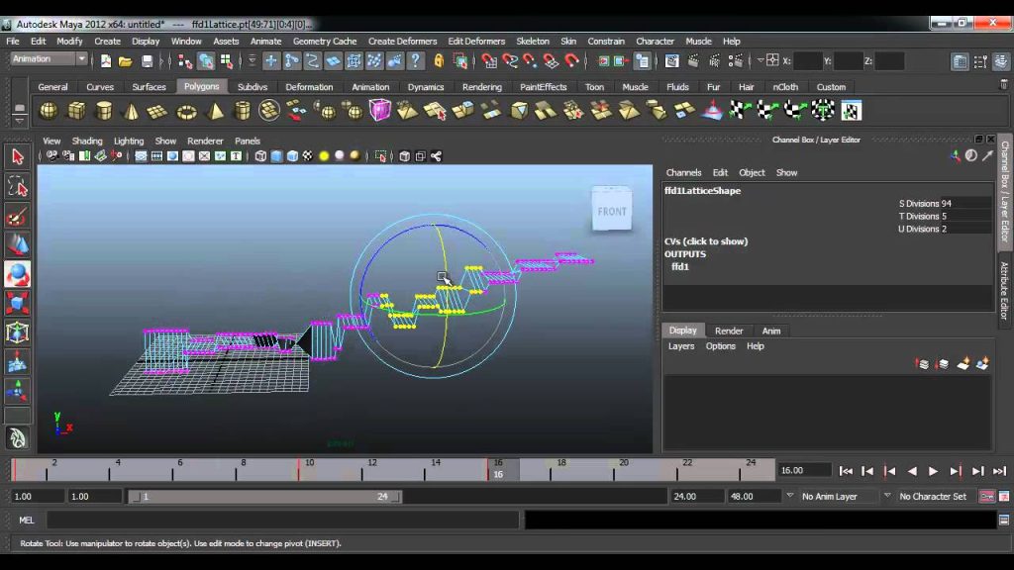Click CVs (click to show)
Viewport: 1014px width, 570px height.
(x=705, y=241)
